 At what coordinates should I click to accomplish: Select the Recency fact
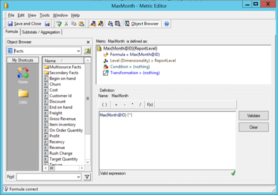coord(54,141)
